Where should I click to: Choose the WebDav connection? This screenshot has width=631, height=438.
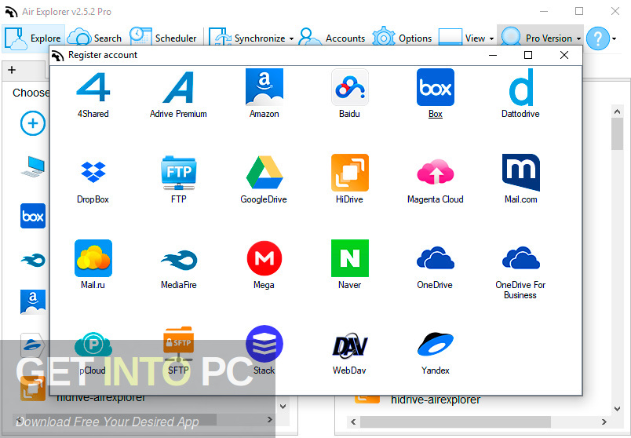[349, 350]
